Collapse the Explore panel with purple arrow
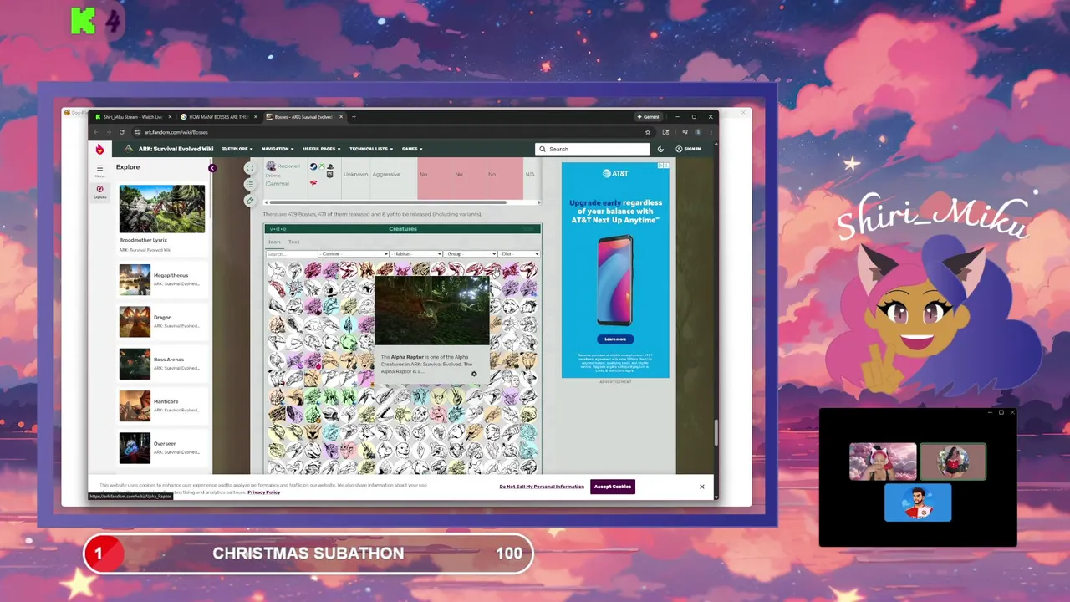The height and width of the screenshot is (602, 1070). [212, 168]
